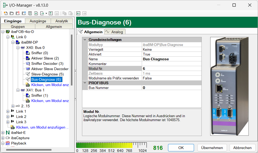The width and height of the screenshot is (258, 153).
Task: Click the ibaNet-E green N icon
Action: (8, 133)
